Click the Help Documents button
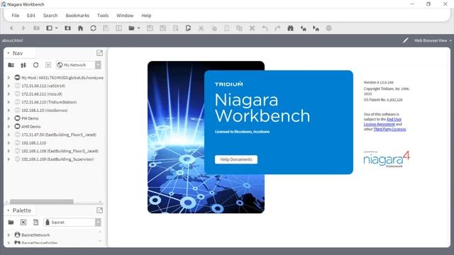The height and width of the screenshot is (255, 454). tap(236, 159)
